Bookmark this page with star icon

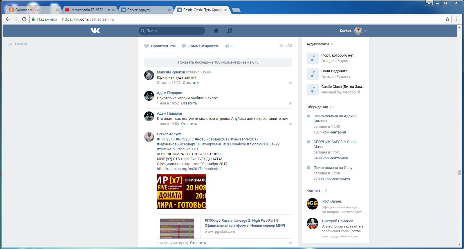pyautogui.click(x=447, y=19)
